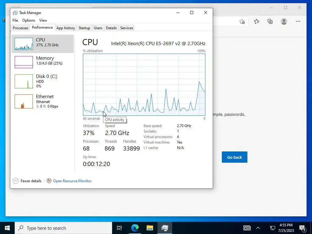The width and height of the screenshot is (312, 234).
Task: Maximize the Edge browser window
Action: pyautogui.click(x=285, y=8)
